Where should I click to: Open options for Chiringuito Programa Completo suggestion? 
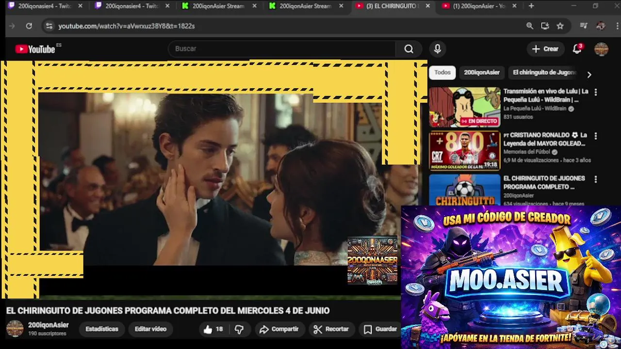596,179
